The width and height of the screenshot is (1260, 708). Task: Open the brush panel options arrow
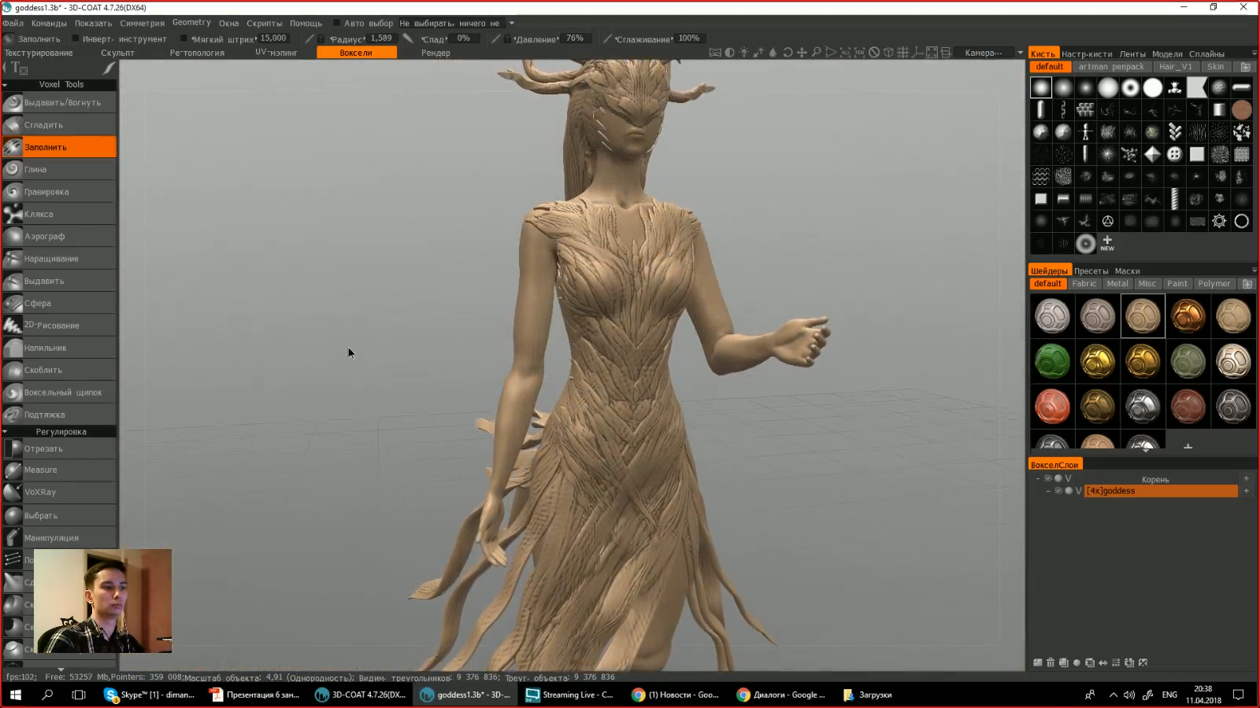1254,53
